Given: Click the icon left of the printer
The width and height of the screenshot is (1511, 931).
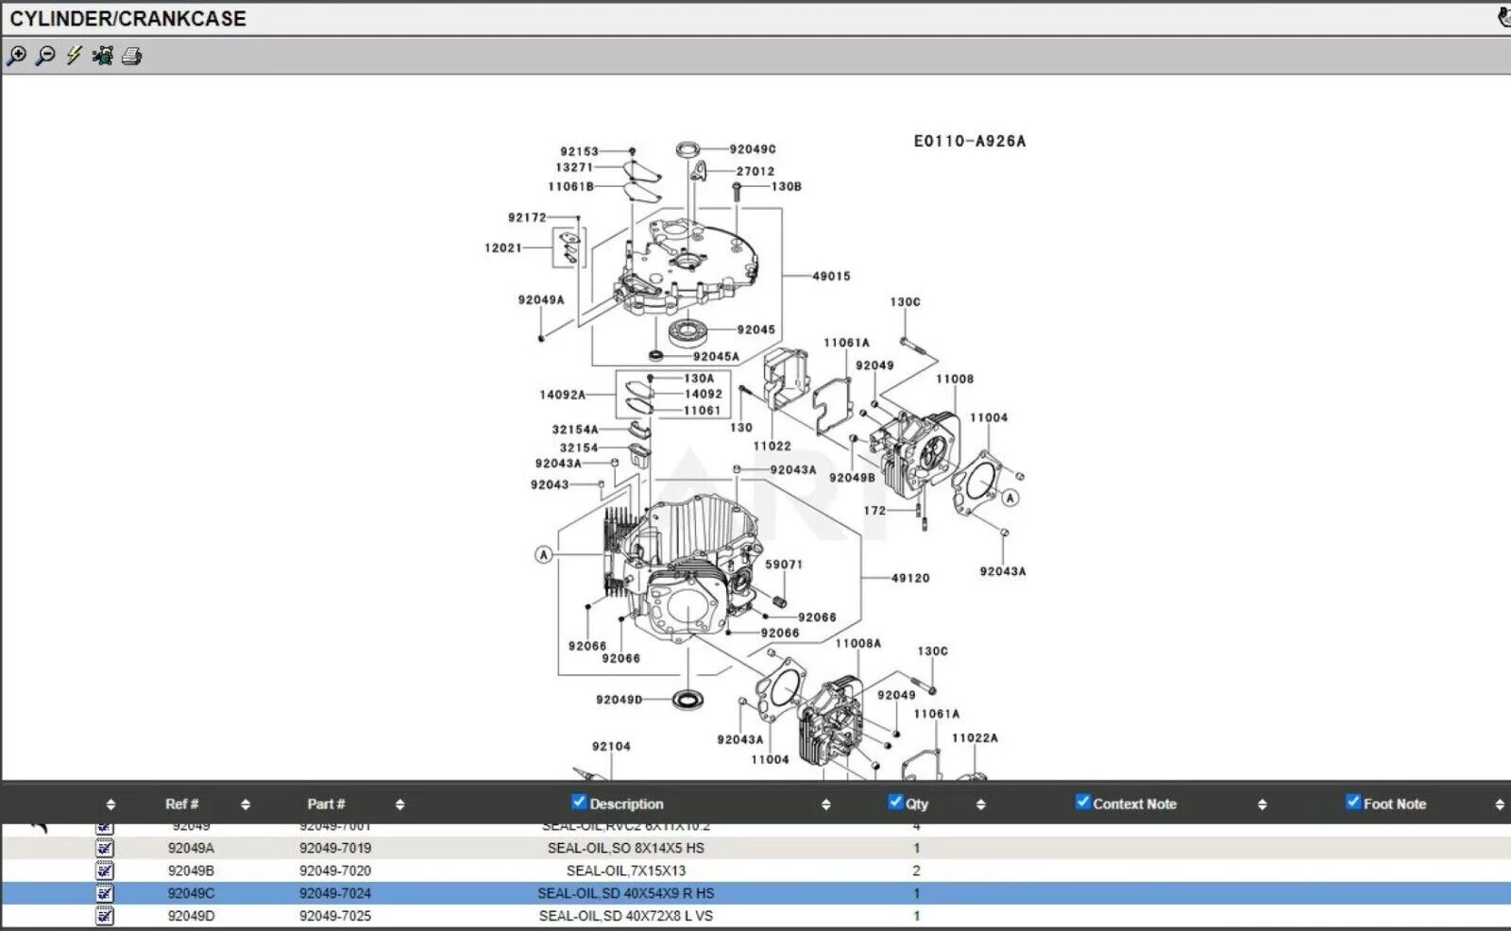Looking at the screenshot, I should (x=103, y=57).
